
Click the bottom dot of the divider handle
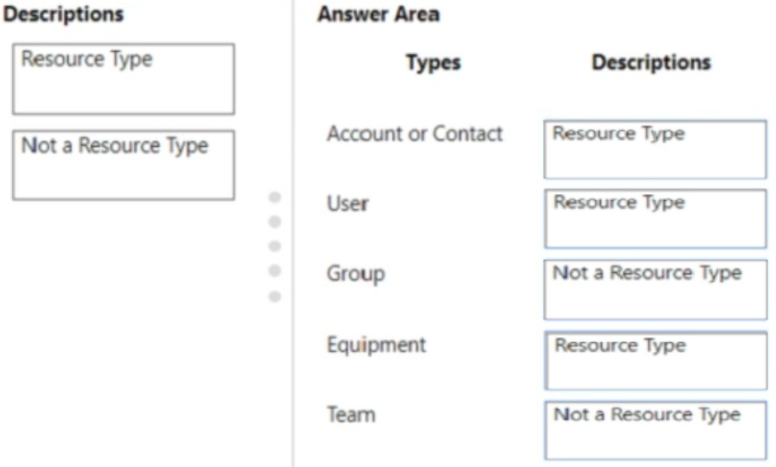coord(274,296)
